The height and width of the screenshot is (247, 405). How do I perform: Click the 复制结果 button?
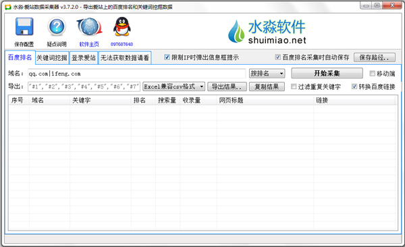[267, 86]
